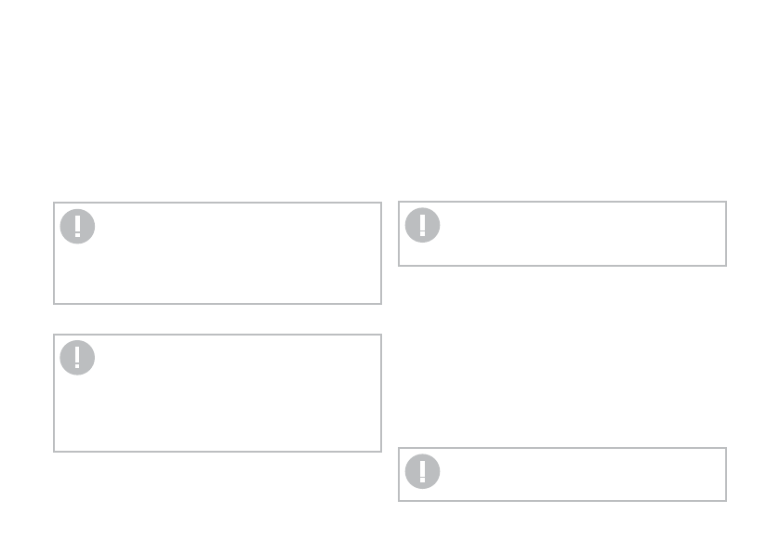Click the exclamation icon in the bottom-right notice box
Screen dimensions: 780x553
coord(422,471)
